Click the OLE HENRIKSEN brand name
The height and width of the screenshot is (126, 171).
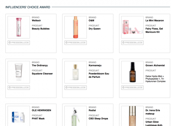coord(41,110)
